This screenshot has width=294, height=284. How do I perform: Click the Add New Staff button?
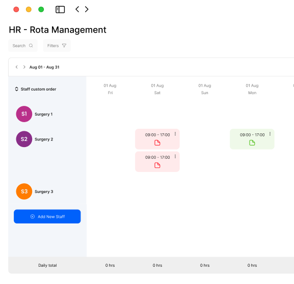(47, 216)
